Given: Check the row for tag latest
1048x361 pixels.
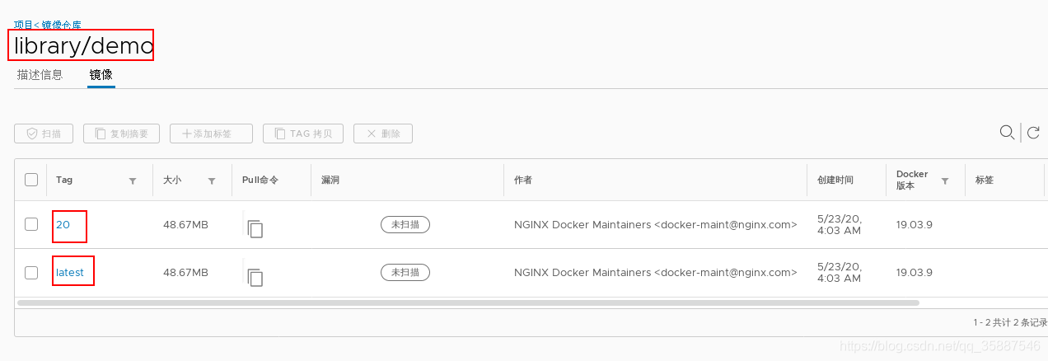Looking at the screenshot, I should (31, 272).
